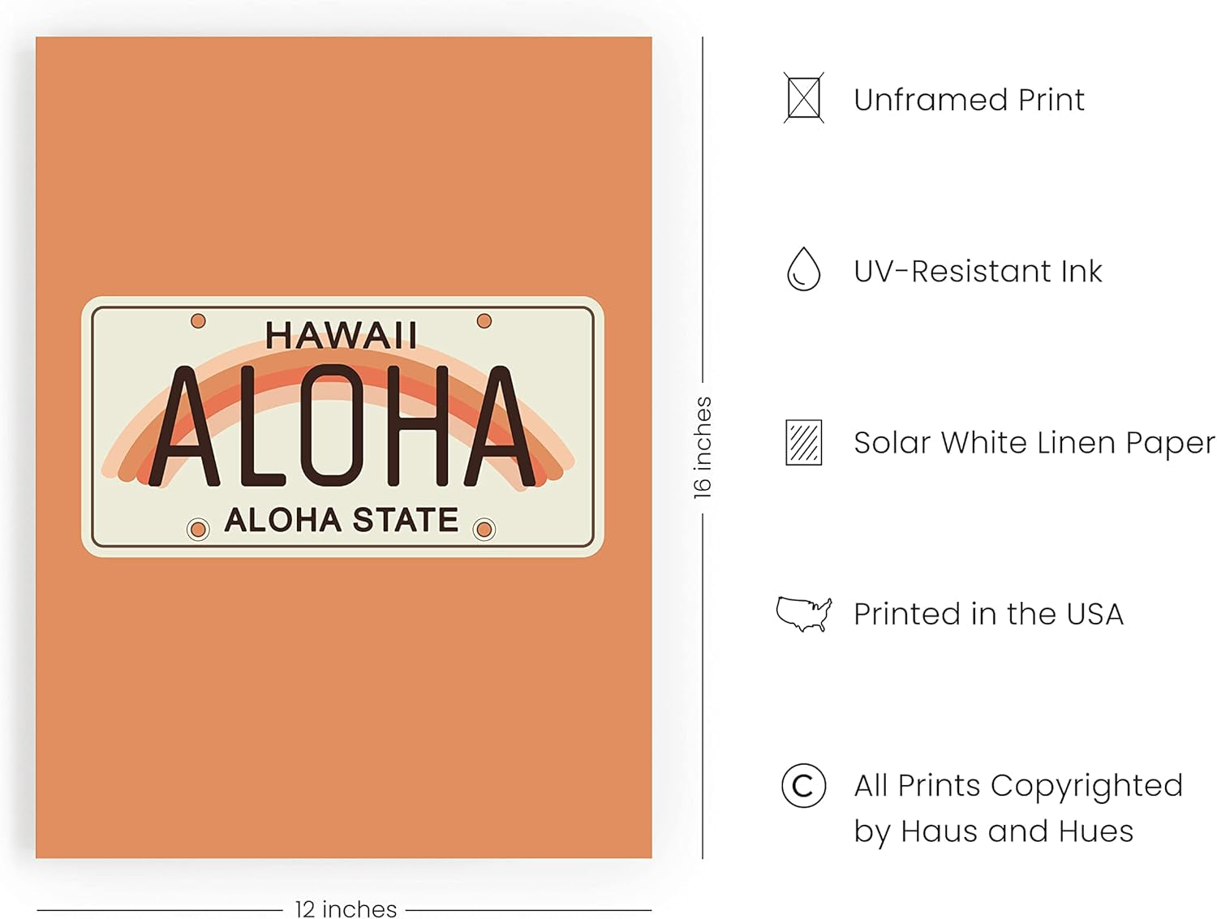Click the linen paper hatched icon

(x=803, y=442)
